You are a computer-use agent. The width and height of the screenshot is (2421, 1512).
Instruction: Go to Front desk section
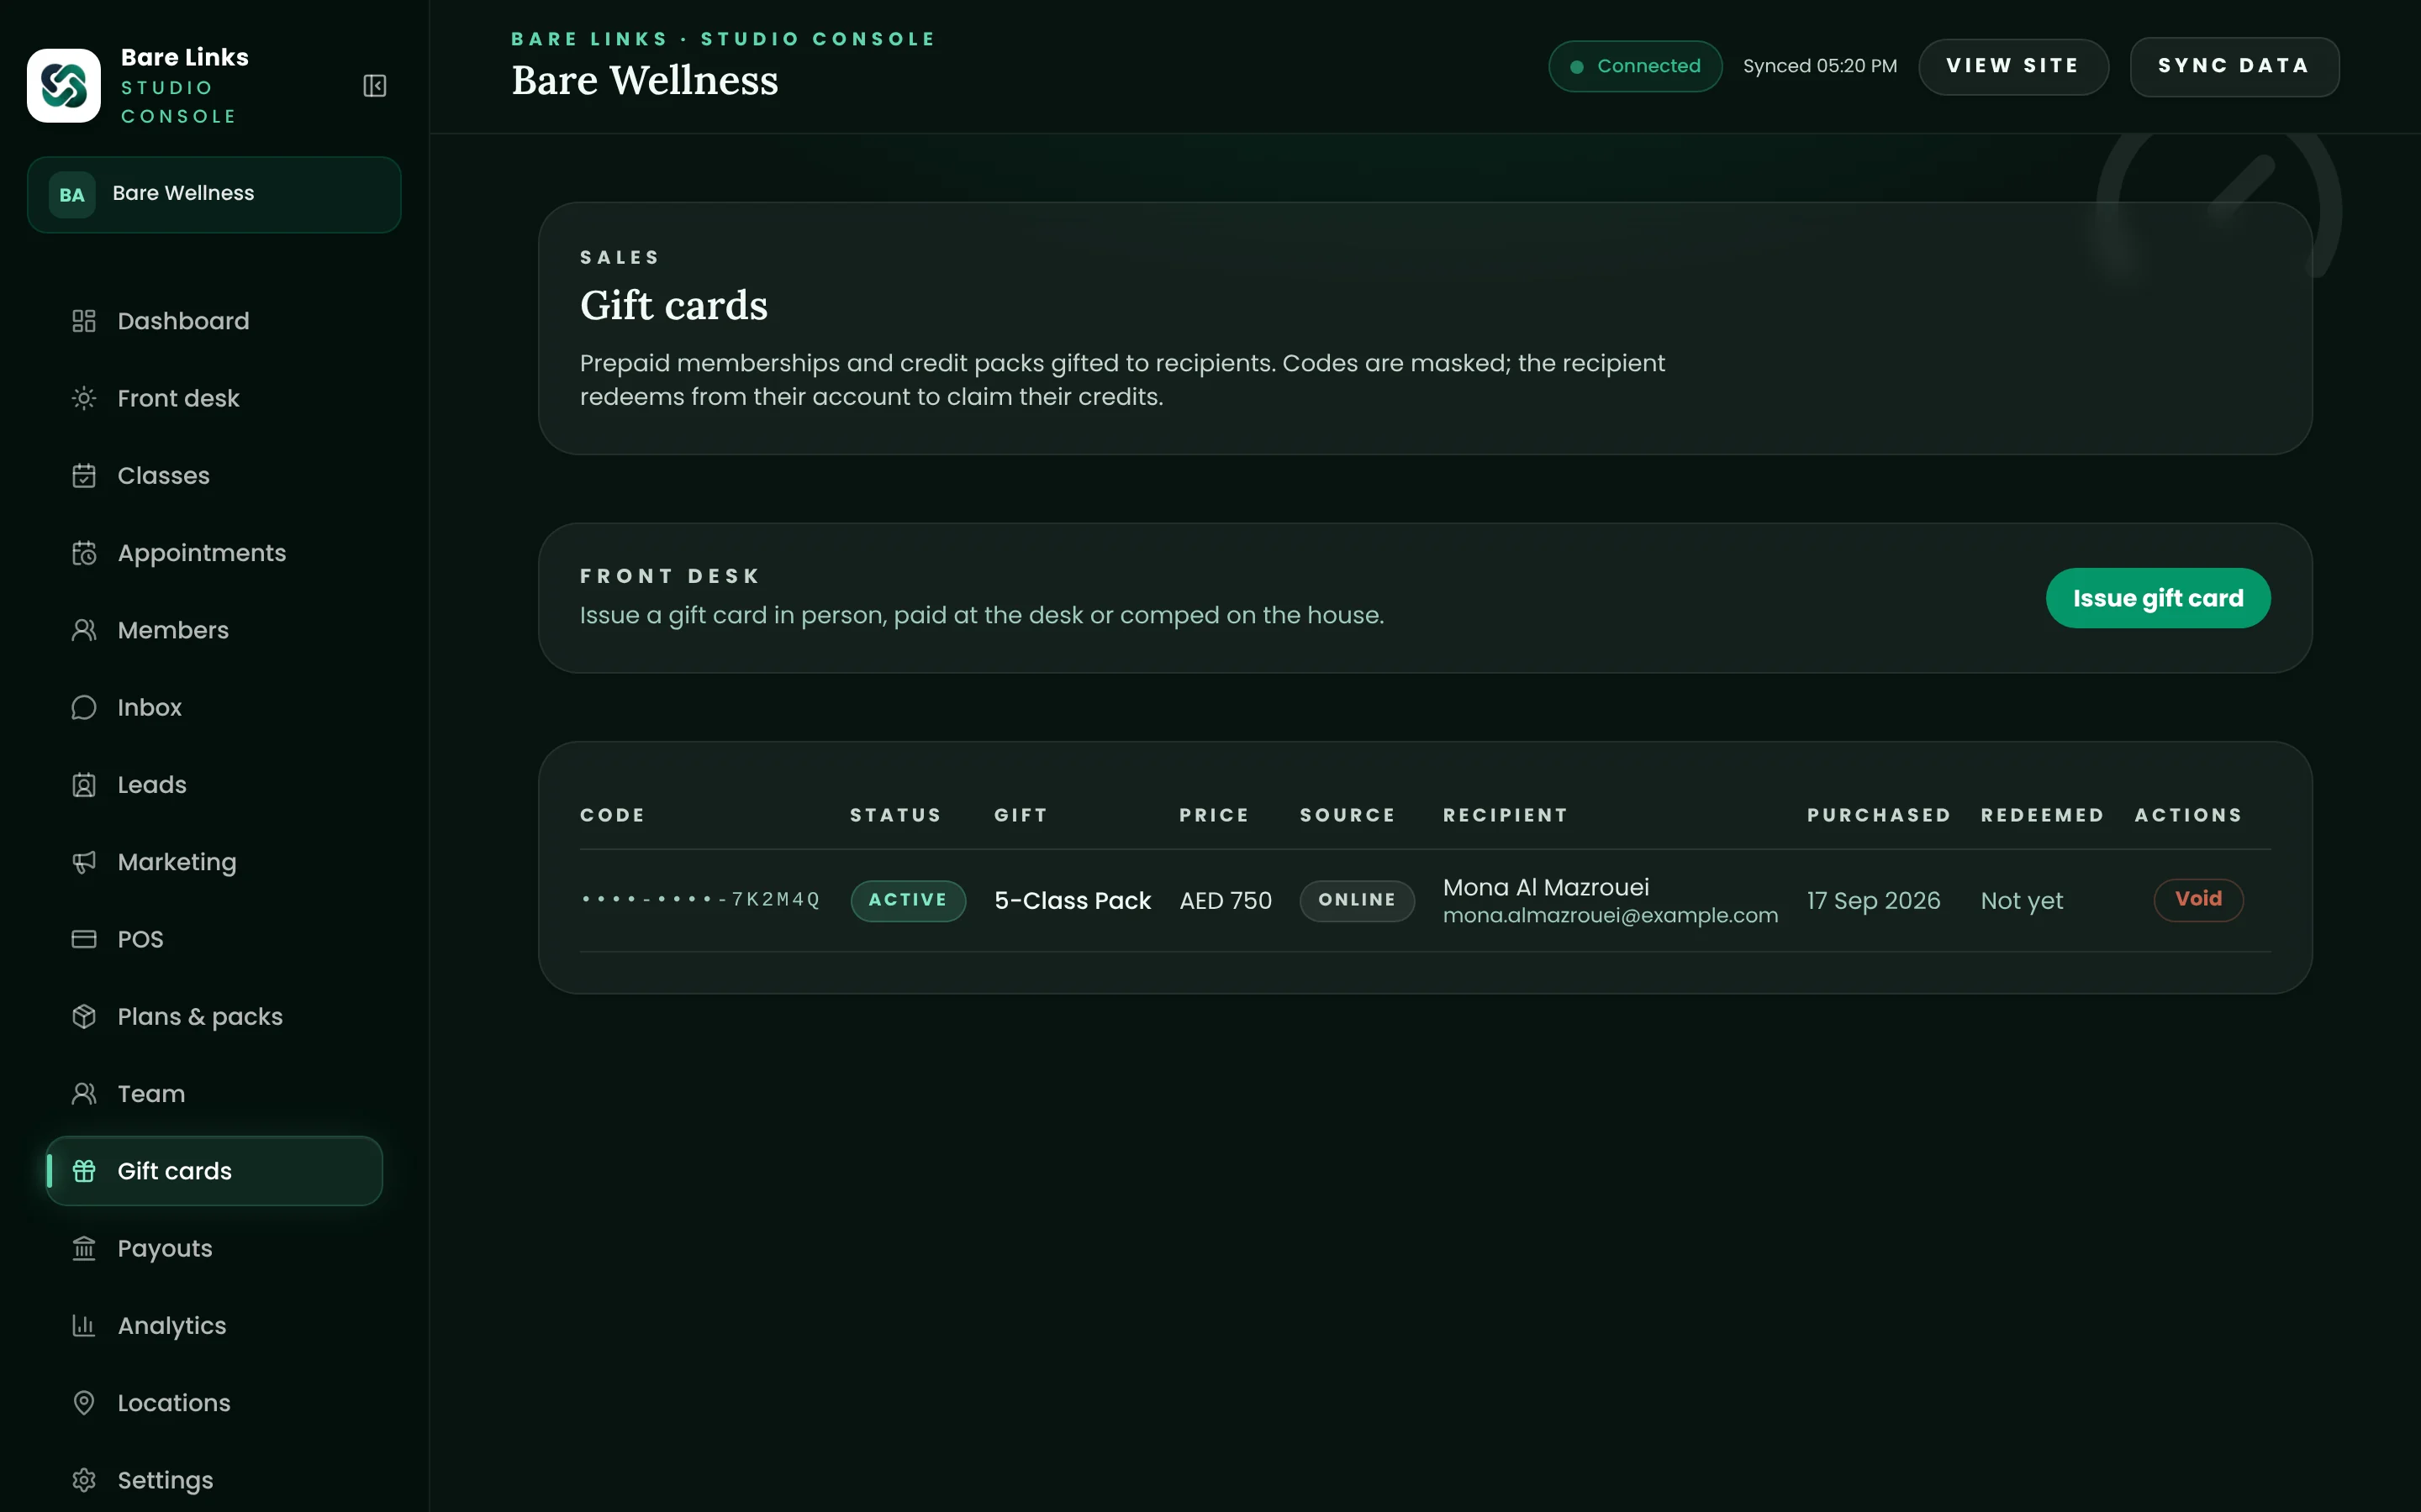pos(214,398)
